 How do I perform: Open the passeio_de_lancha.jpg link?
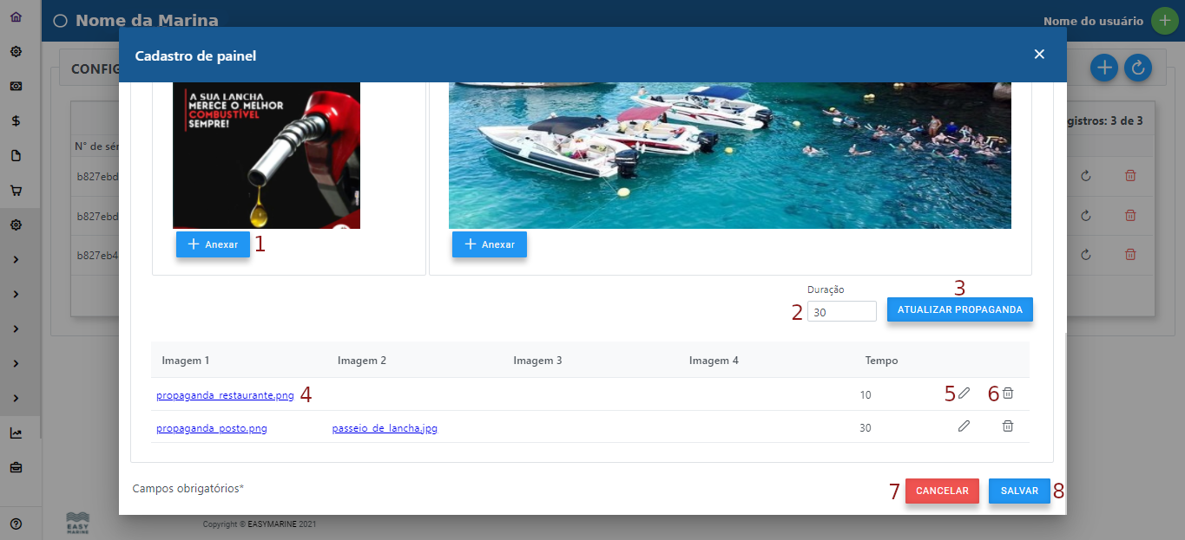(x=385, y=428)
